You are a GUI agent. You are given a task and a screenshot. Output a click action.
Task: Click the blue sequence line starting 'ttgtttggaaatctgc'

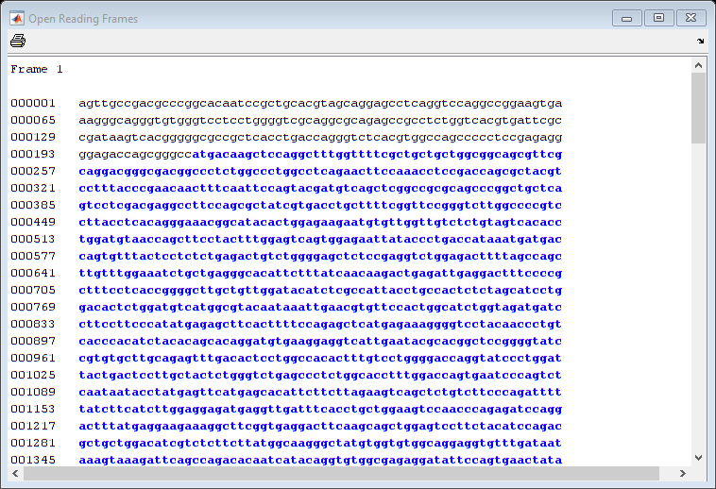click(320, 273)
